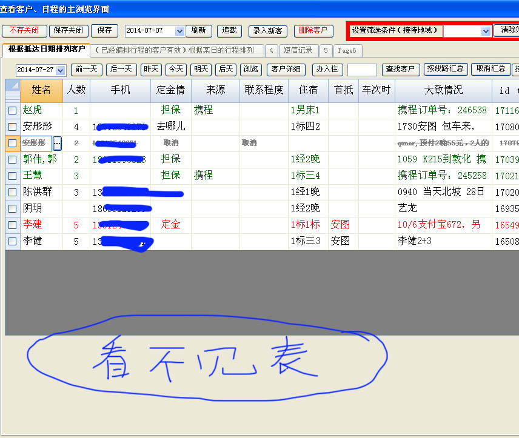The image size is (519, 438).
Task: Sort by the 人数 column header
Action: coord(76,90)
